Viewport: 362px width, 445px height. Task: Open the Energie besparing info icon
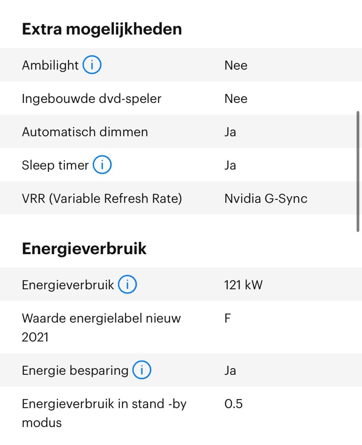click(142, 370)
